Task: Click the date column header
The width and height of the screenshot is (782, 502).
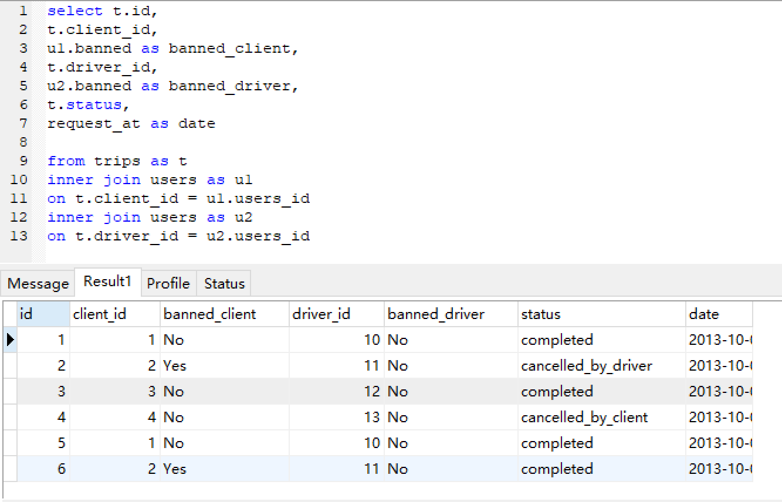Action: (x=702, y=314)
